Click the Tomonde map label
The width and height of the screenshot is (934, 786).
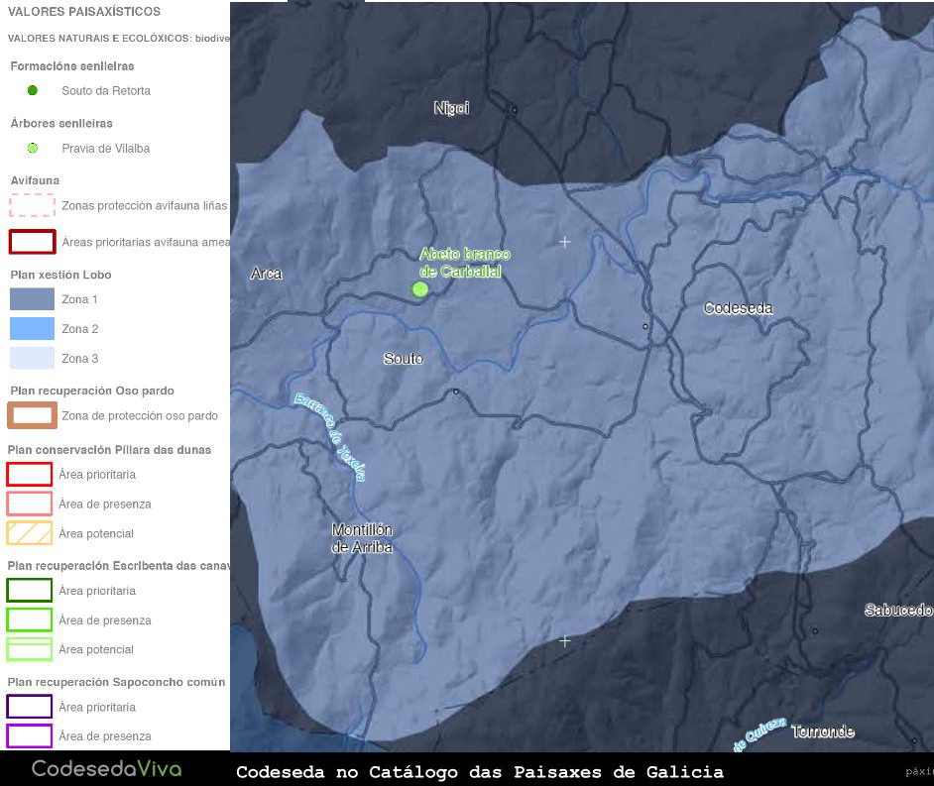tap(823, 731)
